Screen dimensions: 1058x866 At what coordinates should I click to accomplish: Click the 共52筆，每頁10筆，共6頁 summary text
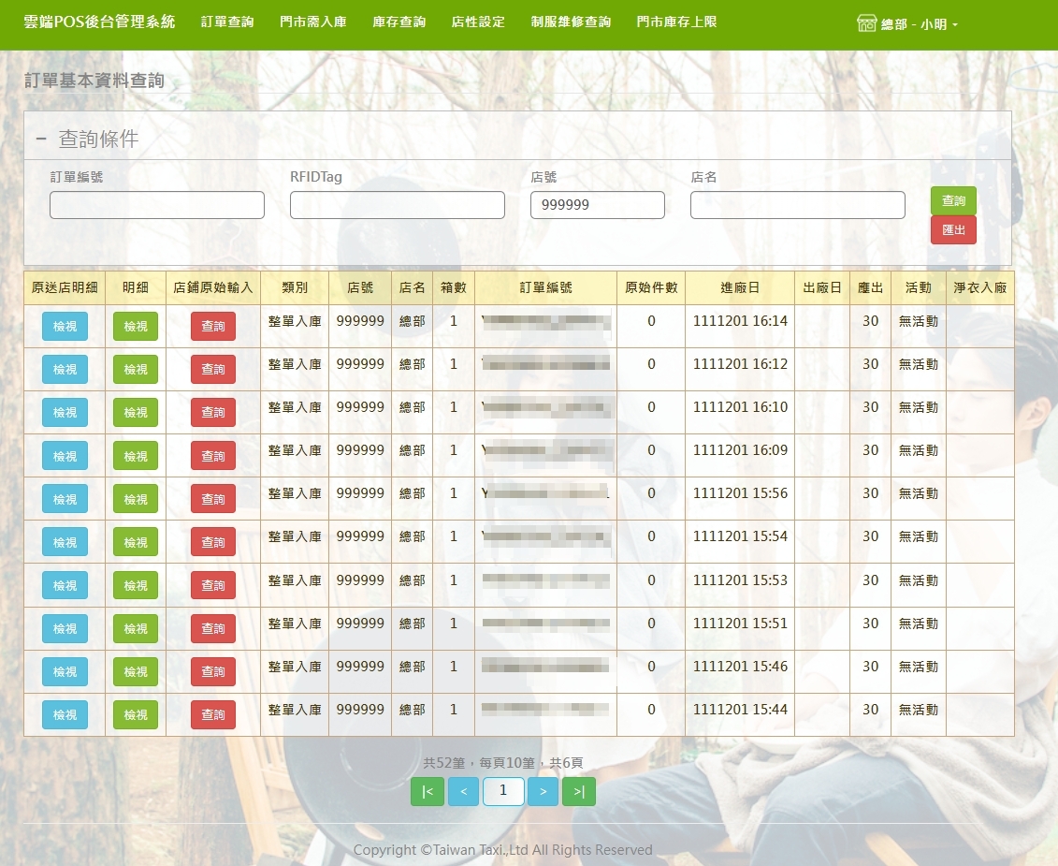[x=503, y=763]
